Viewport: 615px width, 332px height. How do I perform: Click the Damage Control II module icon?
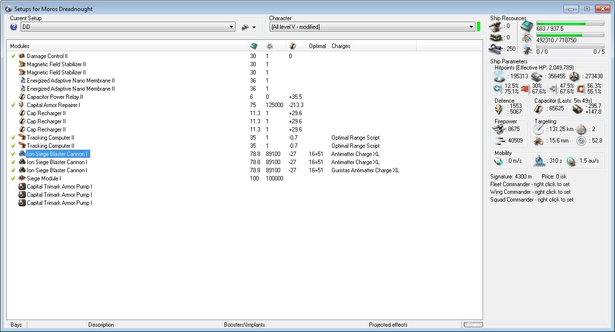point(22,56)
